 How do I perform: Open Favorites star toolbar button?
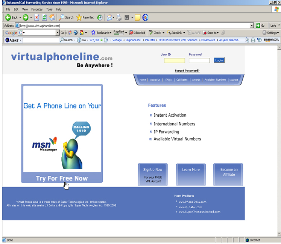[x=85, y=18]
